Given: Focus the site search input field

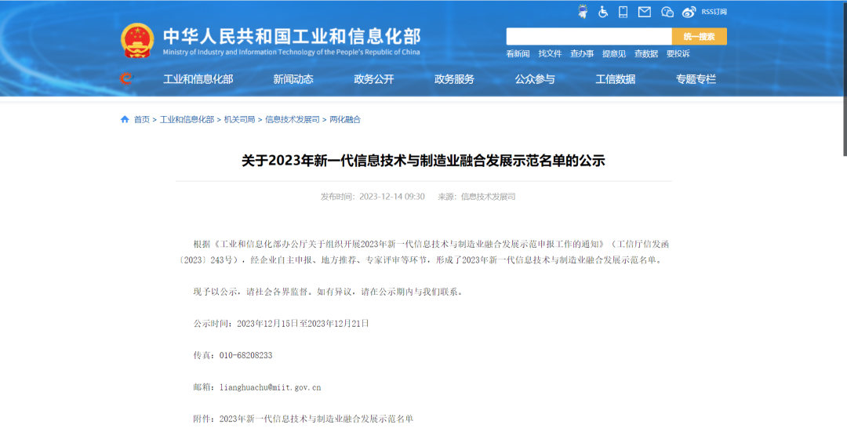Looking at the screenshot, I should [589, 37].
